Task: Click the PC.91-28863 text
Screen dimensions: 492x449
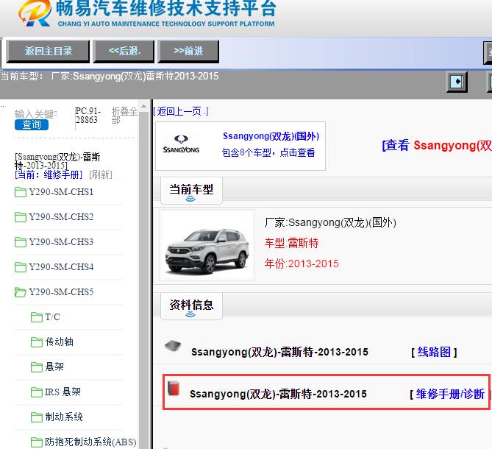Action: tap(88, 116)
